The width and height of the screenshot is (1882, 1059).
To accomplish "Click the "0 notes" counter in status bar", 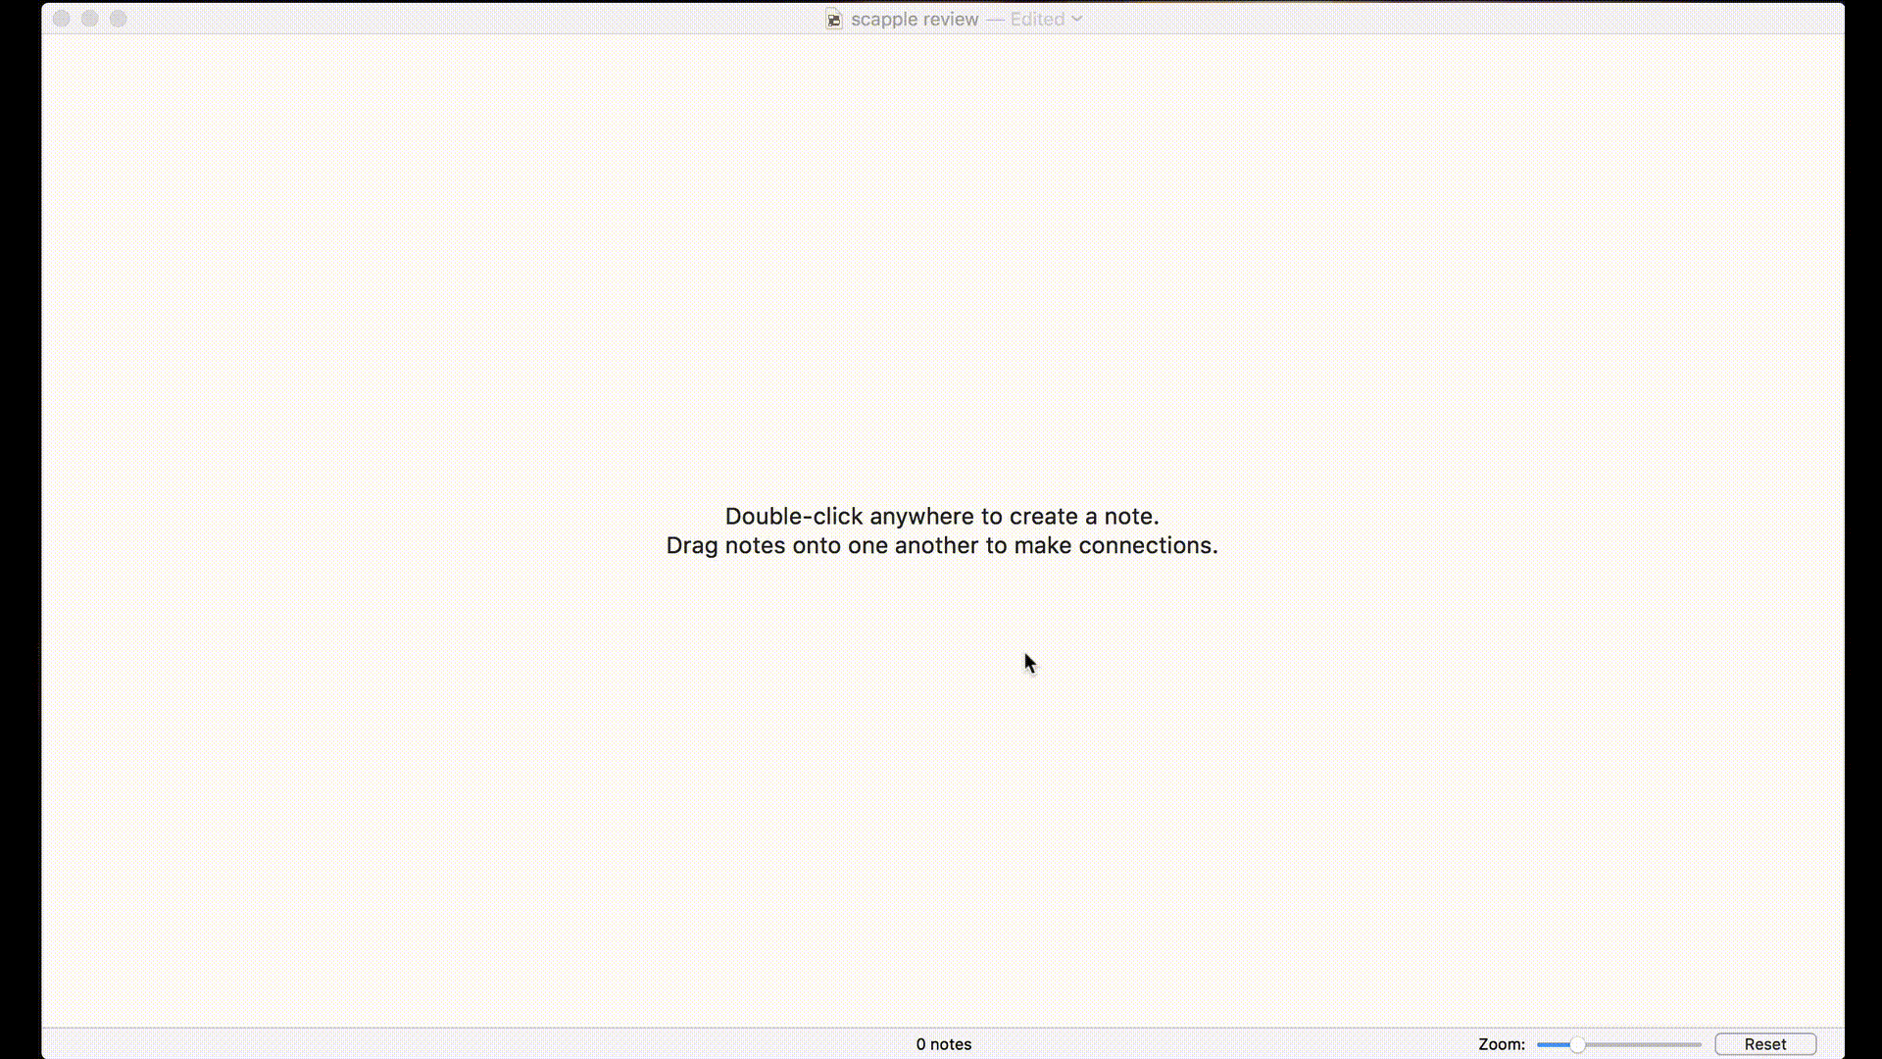I will coord(943,1044).
